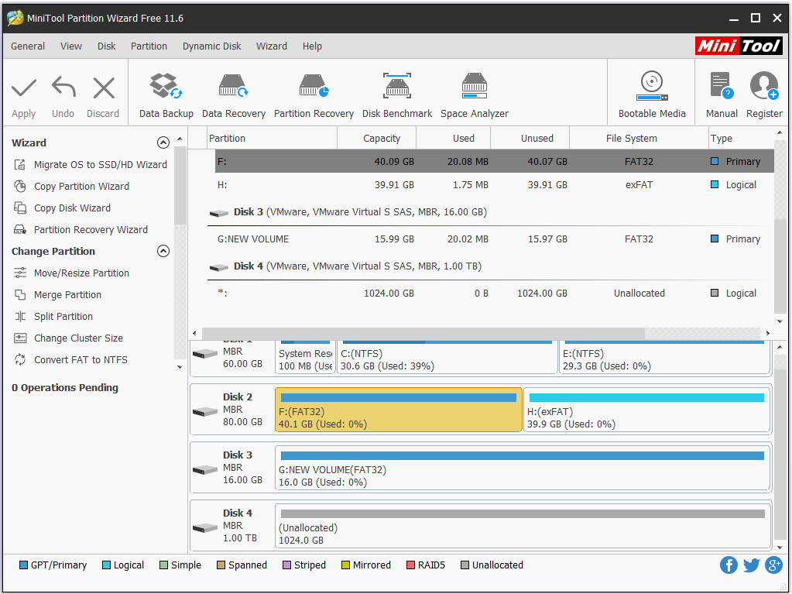Open the Twitter share icon
This screenshot has height=594, width=792.
pyautogui.click(x=751, y=565)
